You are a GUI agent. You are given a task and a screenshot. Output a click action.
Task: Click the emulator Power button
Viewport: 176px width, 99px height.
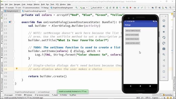click(x=164, y=21)
